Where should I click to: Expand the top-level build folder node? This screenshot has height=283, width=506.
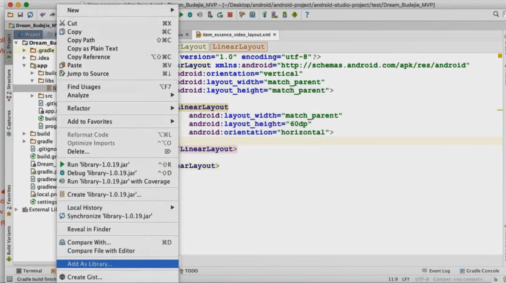point(24,134)
